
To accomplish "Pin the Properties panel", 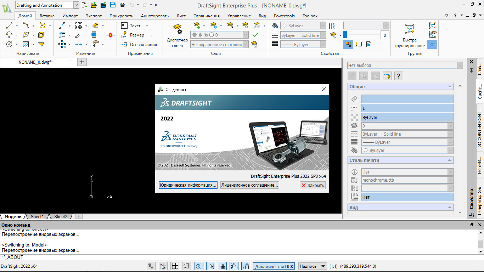I will [471, 70].
